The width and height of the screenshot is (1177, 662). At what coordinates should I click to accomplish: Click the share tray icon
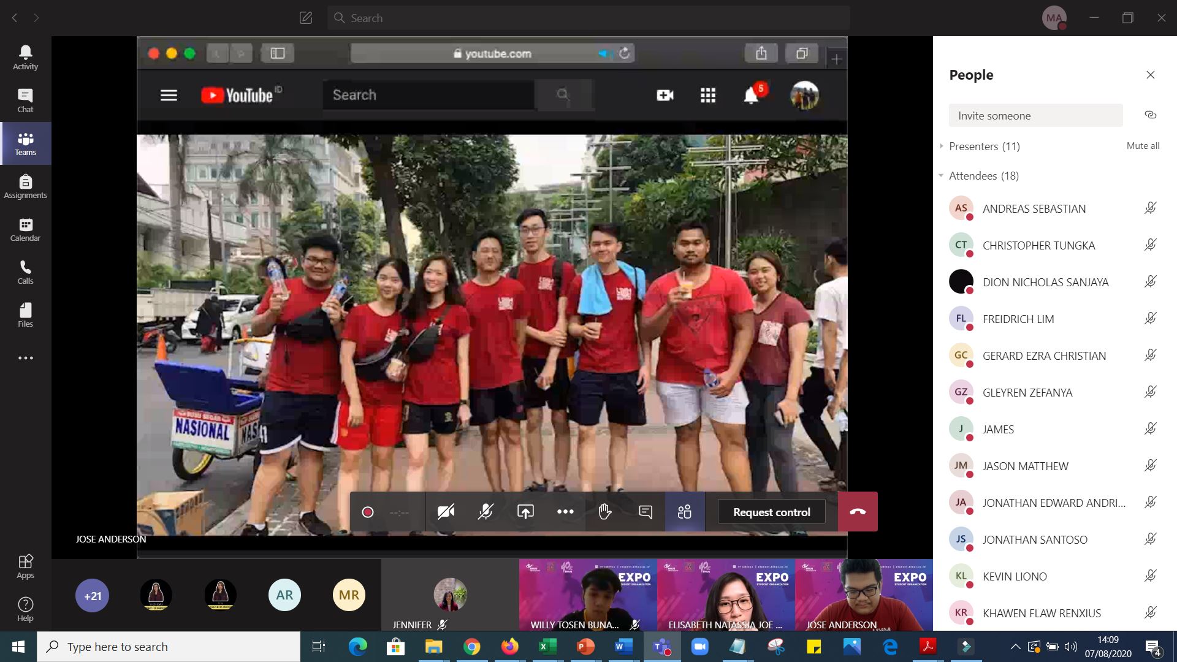click(525, 512)
